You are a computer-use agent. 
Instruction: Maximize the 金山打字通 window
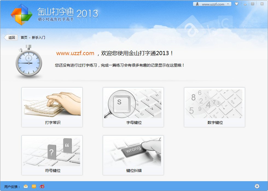[x=253, y=4]
